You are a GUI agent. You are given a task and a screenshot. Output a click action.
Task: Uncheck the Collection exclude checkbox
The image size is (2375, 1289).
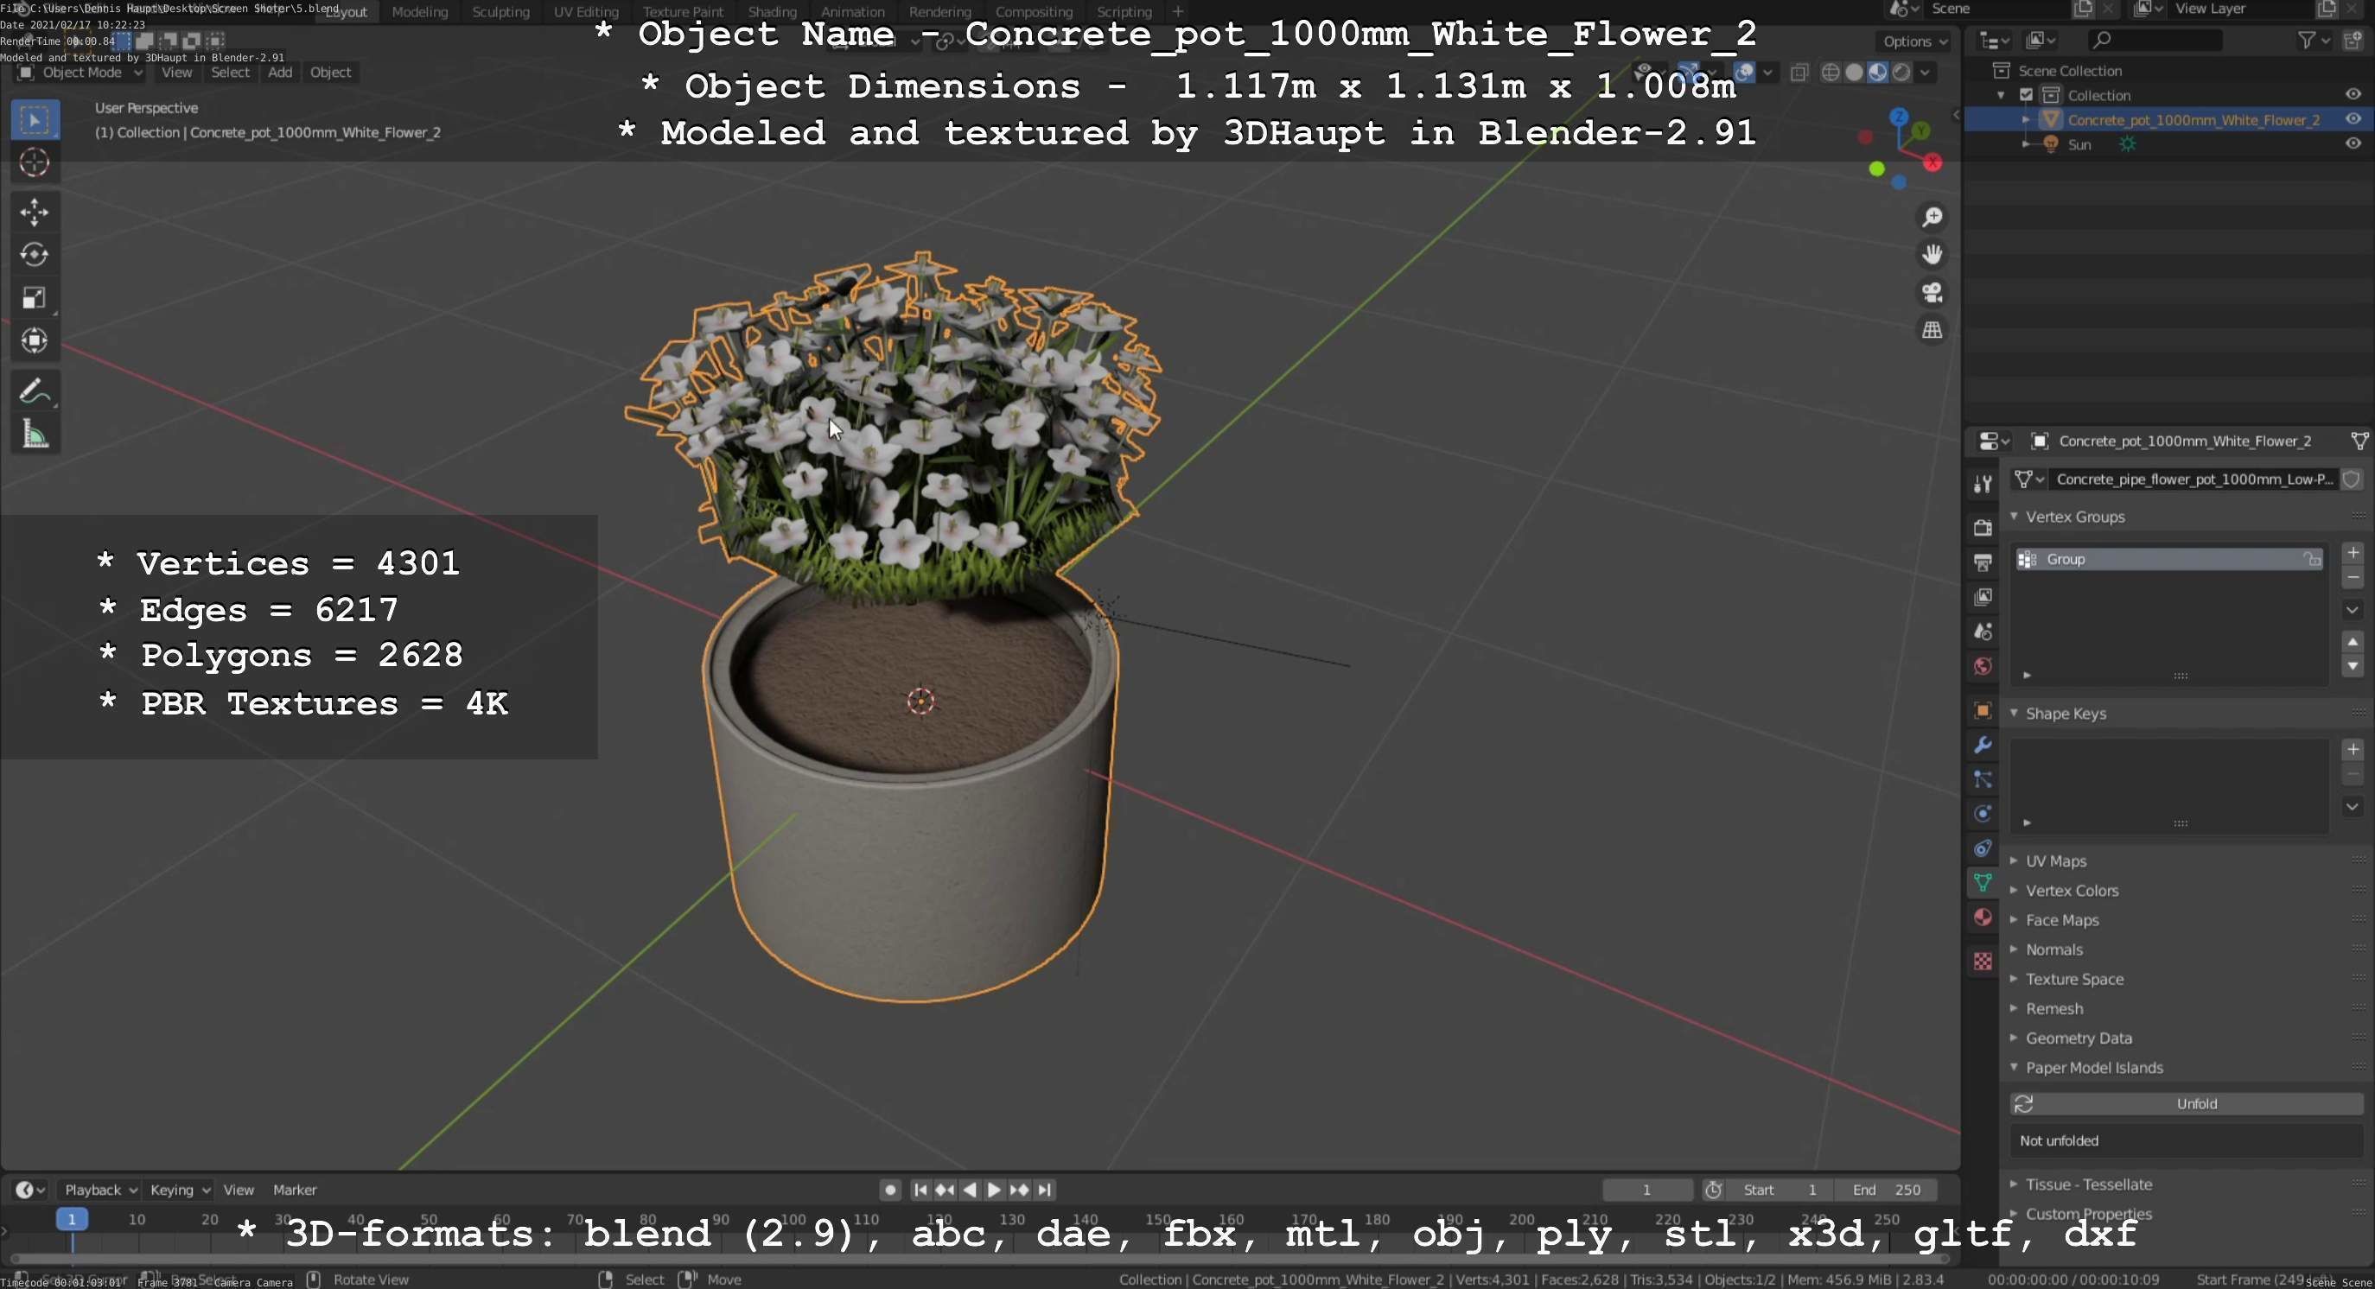tap(2027, 95)
